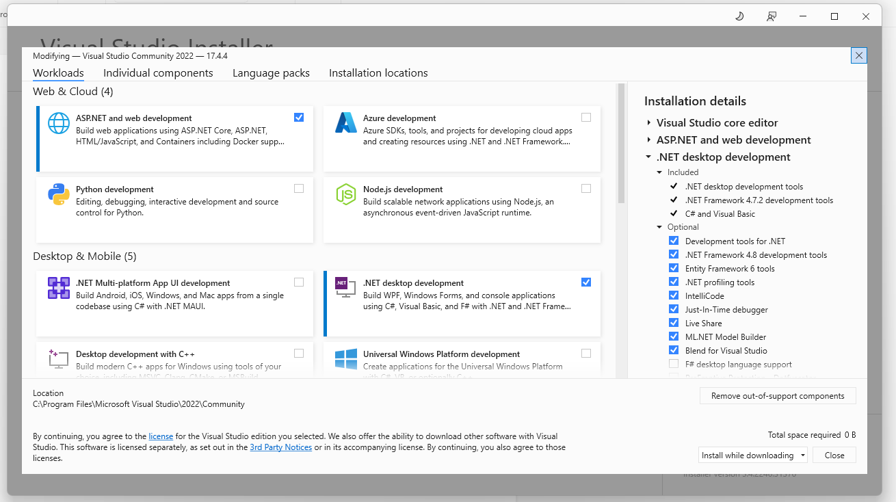Screen dimensions: 896x502
Task: Click the Node.js hexagon icon
Action: (x=346, y=194)
